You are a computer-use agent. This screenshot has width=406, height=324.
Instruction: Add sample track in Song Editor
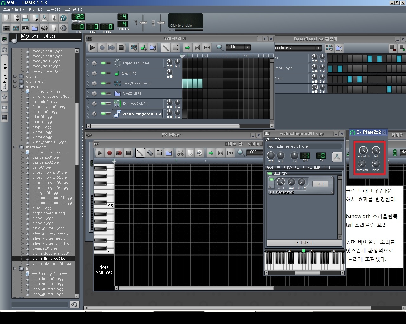coord(143,47)
